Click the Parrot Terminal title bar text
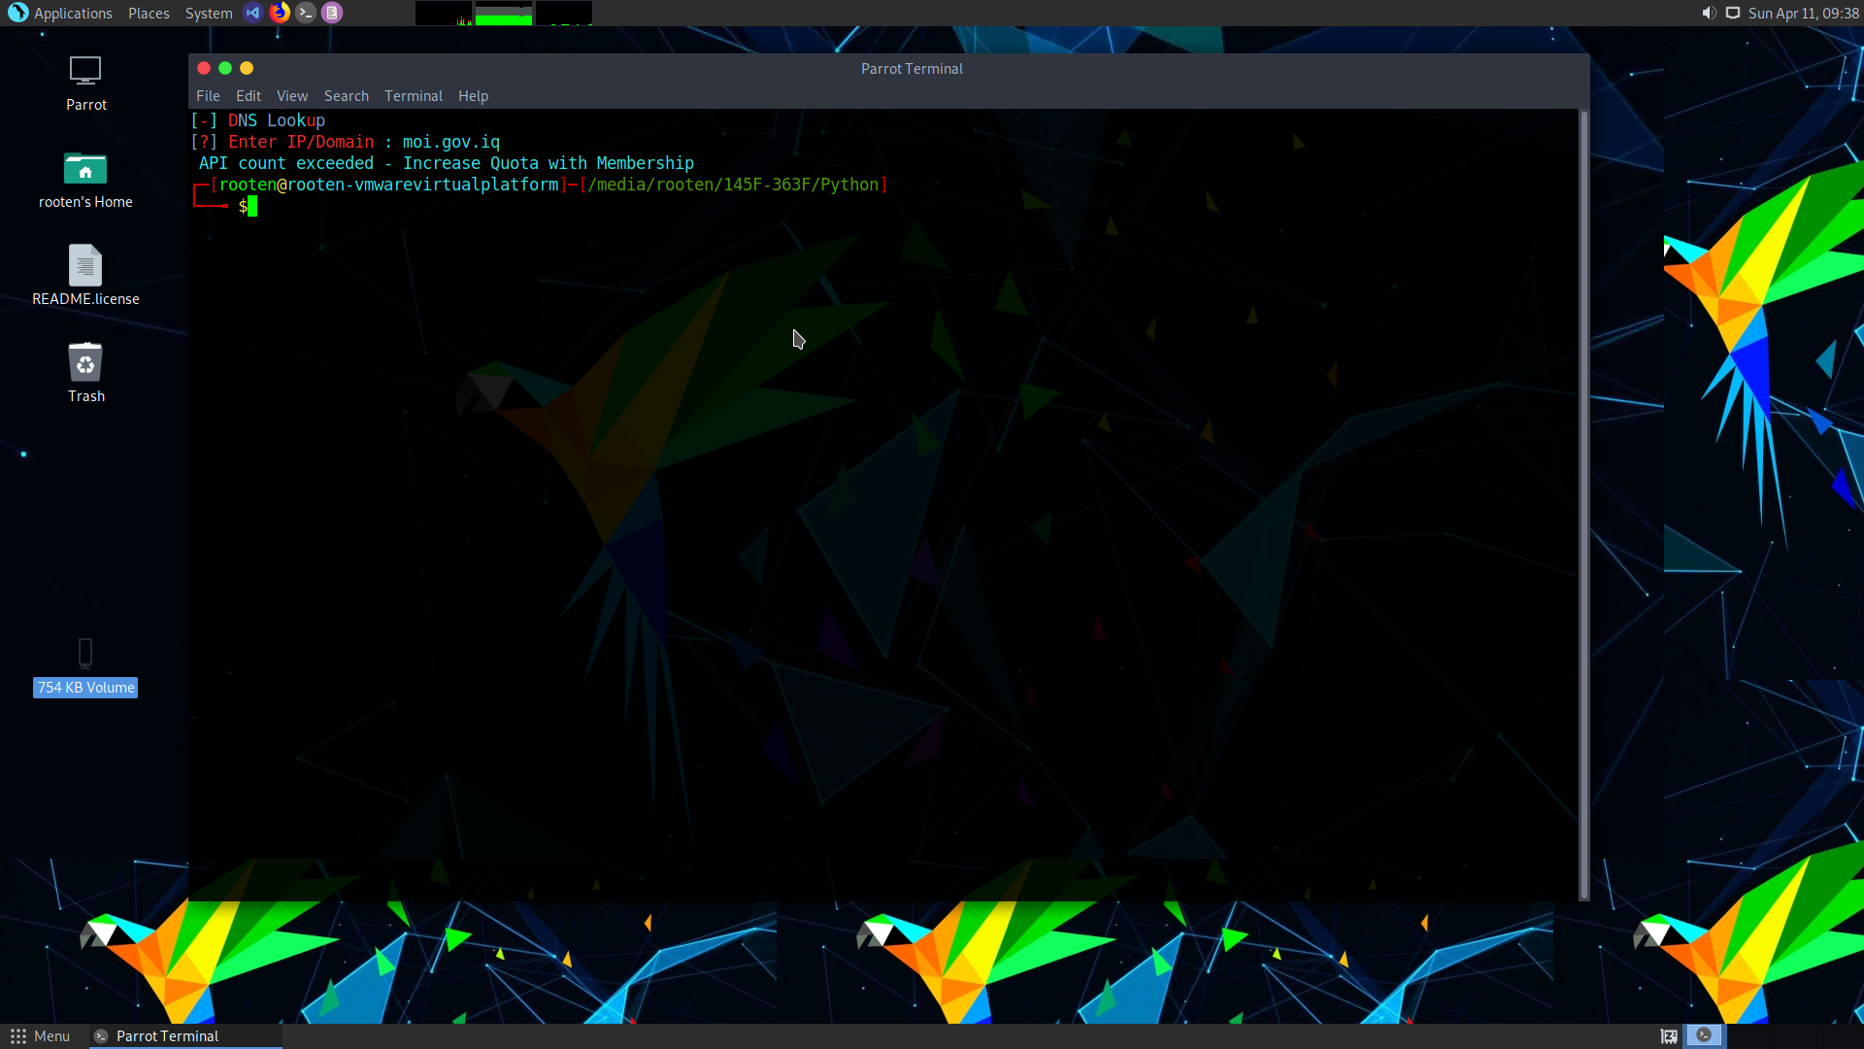 click(x=912, y=69)
